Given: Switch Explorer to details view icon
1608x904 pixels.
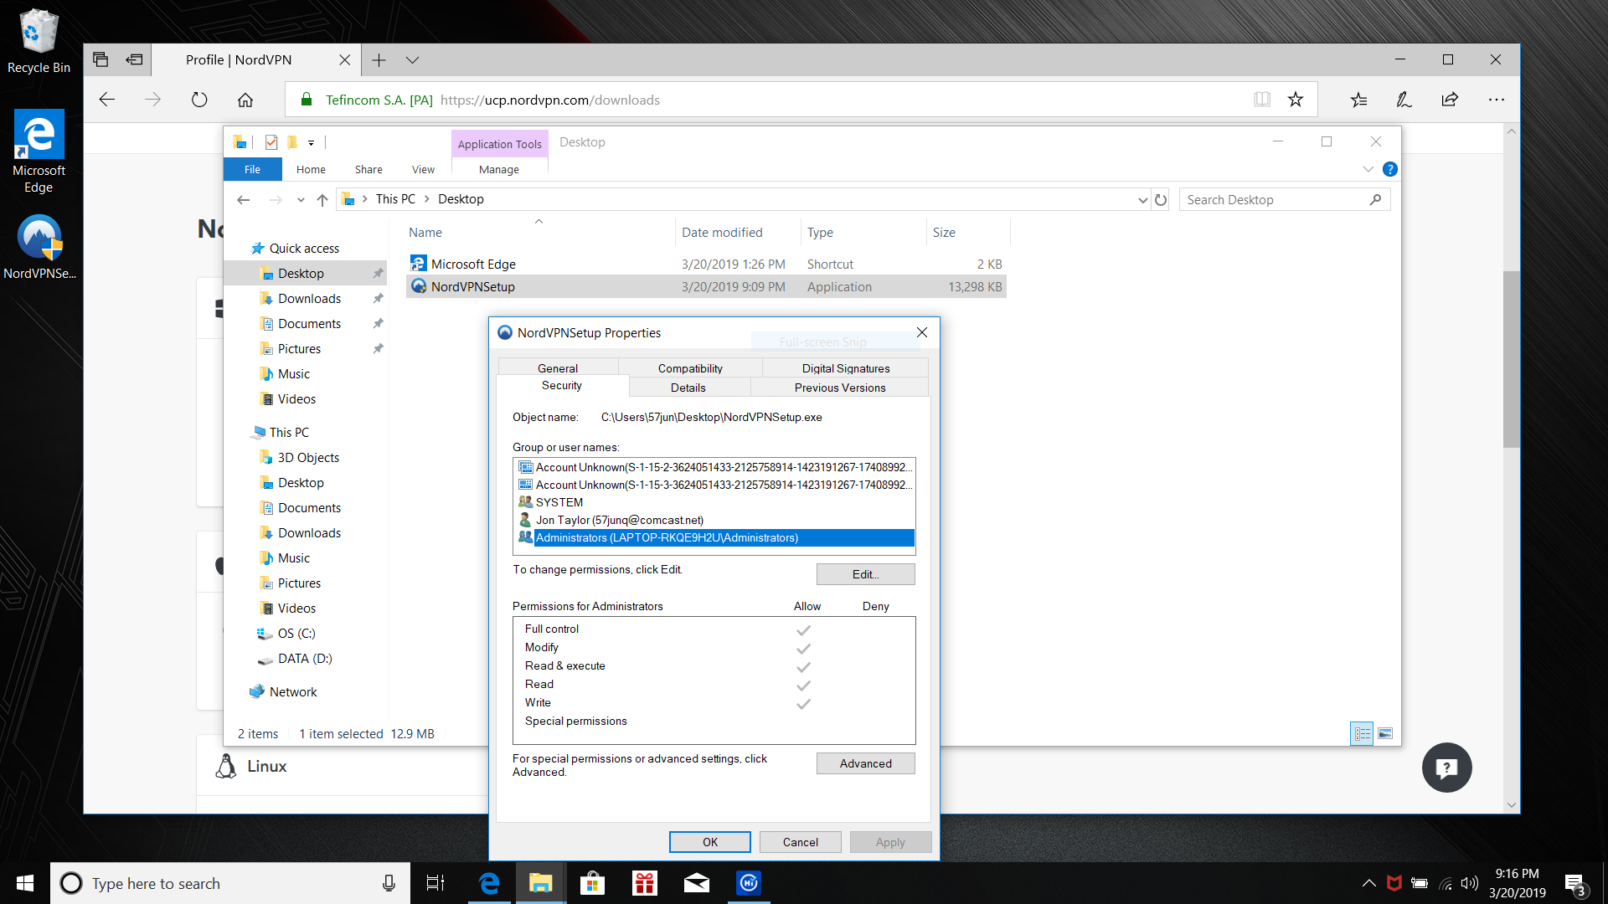Looking at the screenshot, I should [x=1362, y=734].
